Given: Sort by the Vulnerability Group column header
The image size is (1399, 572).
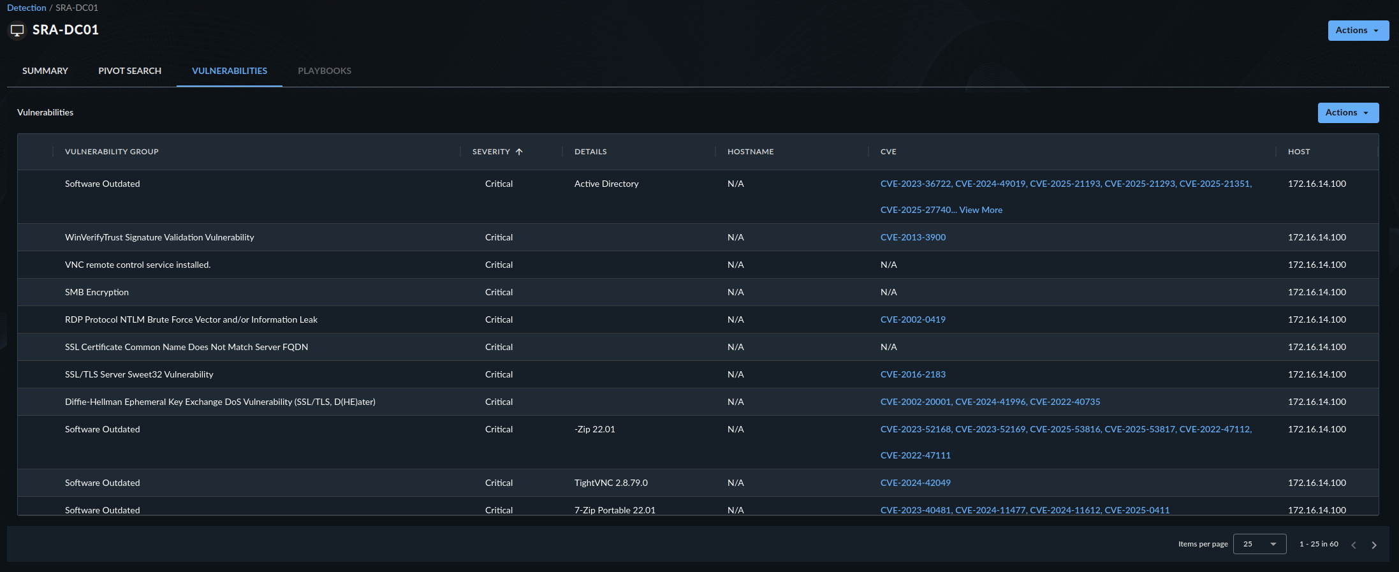Looking at the screenshot, I should [112, 152].
